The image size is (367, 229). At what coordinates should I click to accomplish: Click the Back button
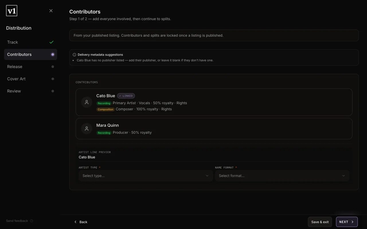click(81, 222)
